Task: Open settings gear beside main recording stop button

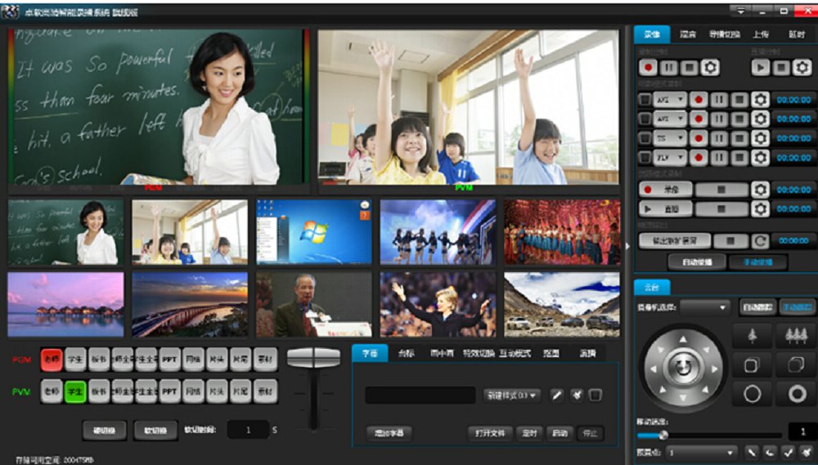Action: (709, 67)
